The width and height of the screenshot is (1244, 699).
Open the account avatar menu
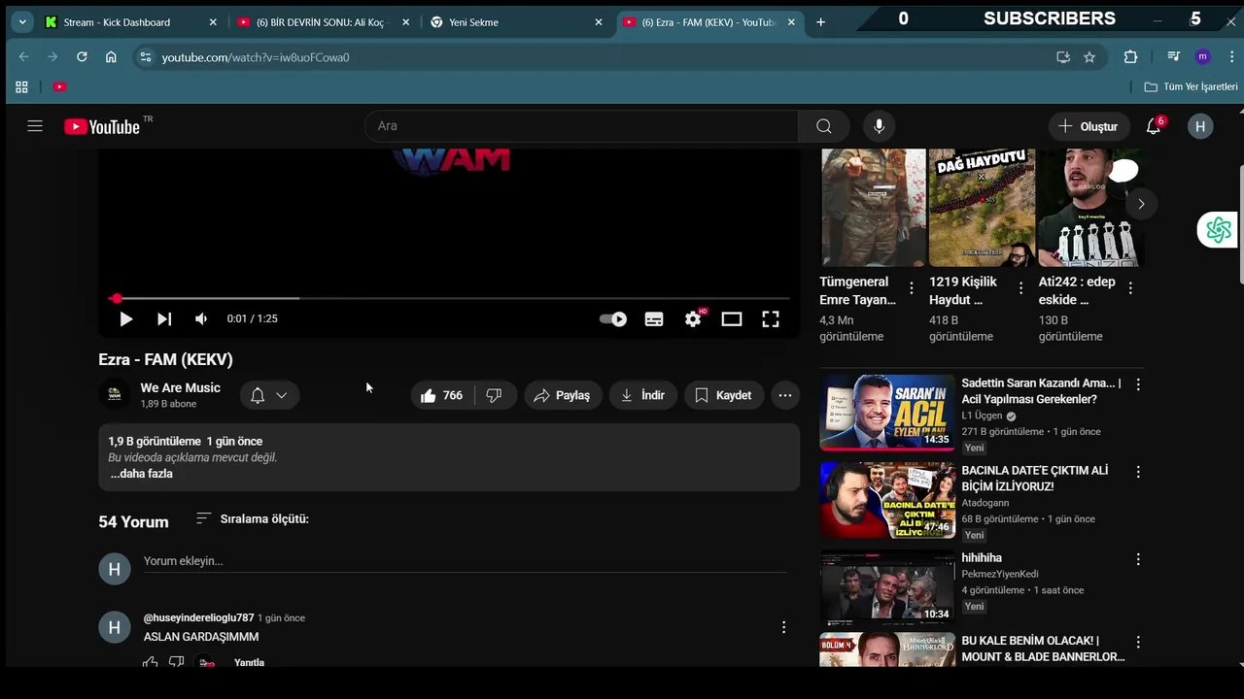tap(1200, 126)
